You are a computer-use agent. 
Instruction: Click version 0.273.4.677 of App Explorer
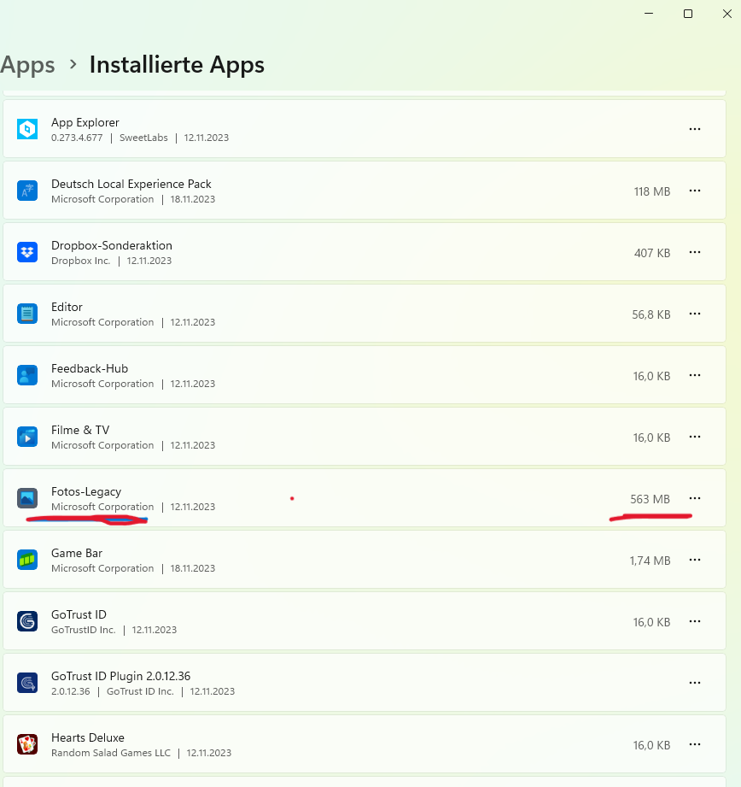(77, 138)
